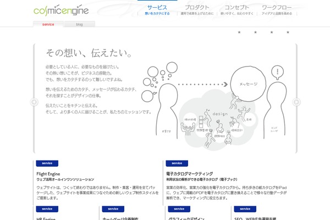
Task: Select the first star slide indicator
Action: pyautogui.click(x=239, y=32)
